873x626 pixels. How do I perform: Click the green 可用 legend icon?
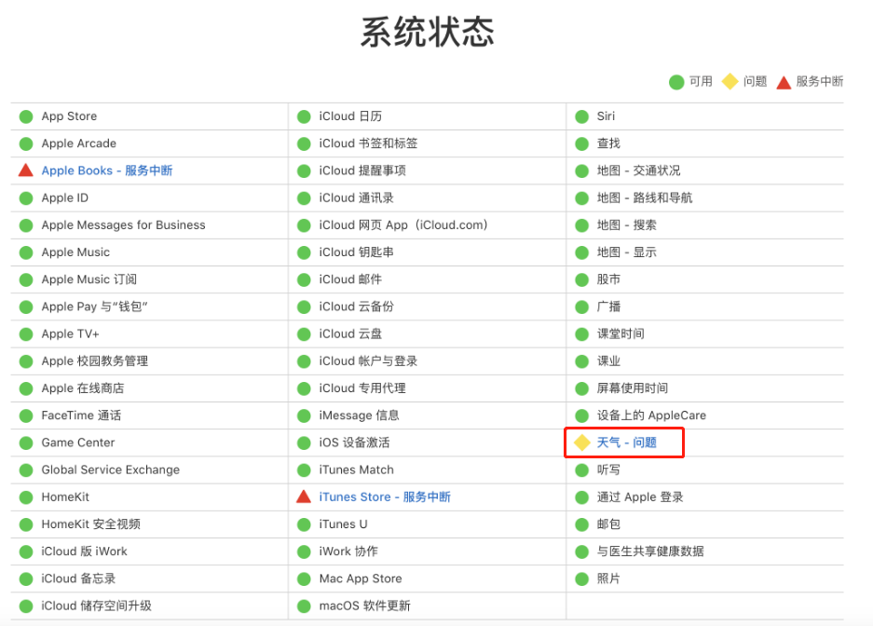tap(676, 82)
